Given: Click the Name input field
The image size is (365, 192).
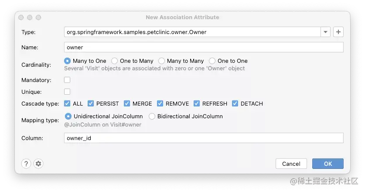Looking at the screenshot, I should pos(204,47).
